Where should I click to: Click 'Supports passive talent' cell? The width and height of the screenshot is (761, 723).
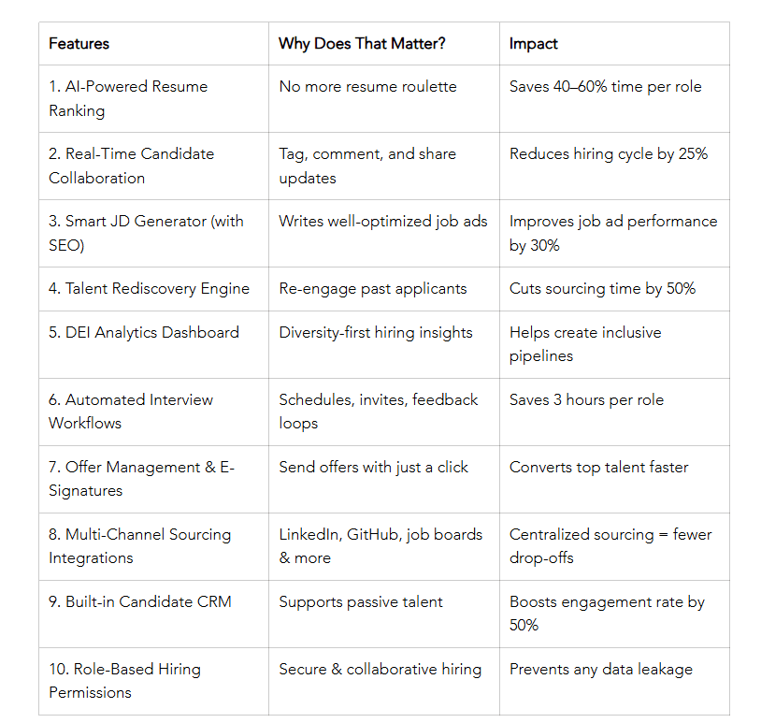click(x=384, y=614)
